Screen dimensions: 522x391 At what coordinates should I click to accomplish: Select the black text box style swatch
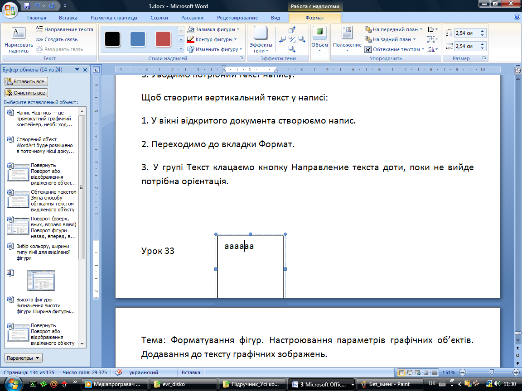(112, 39)
